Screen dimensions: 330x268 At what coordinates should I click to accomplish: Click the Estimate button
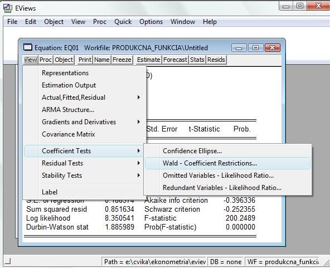click(x=149, y=60)
